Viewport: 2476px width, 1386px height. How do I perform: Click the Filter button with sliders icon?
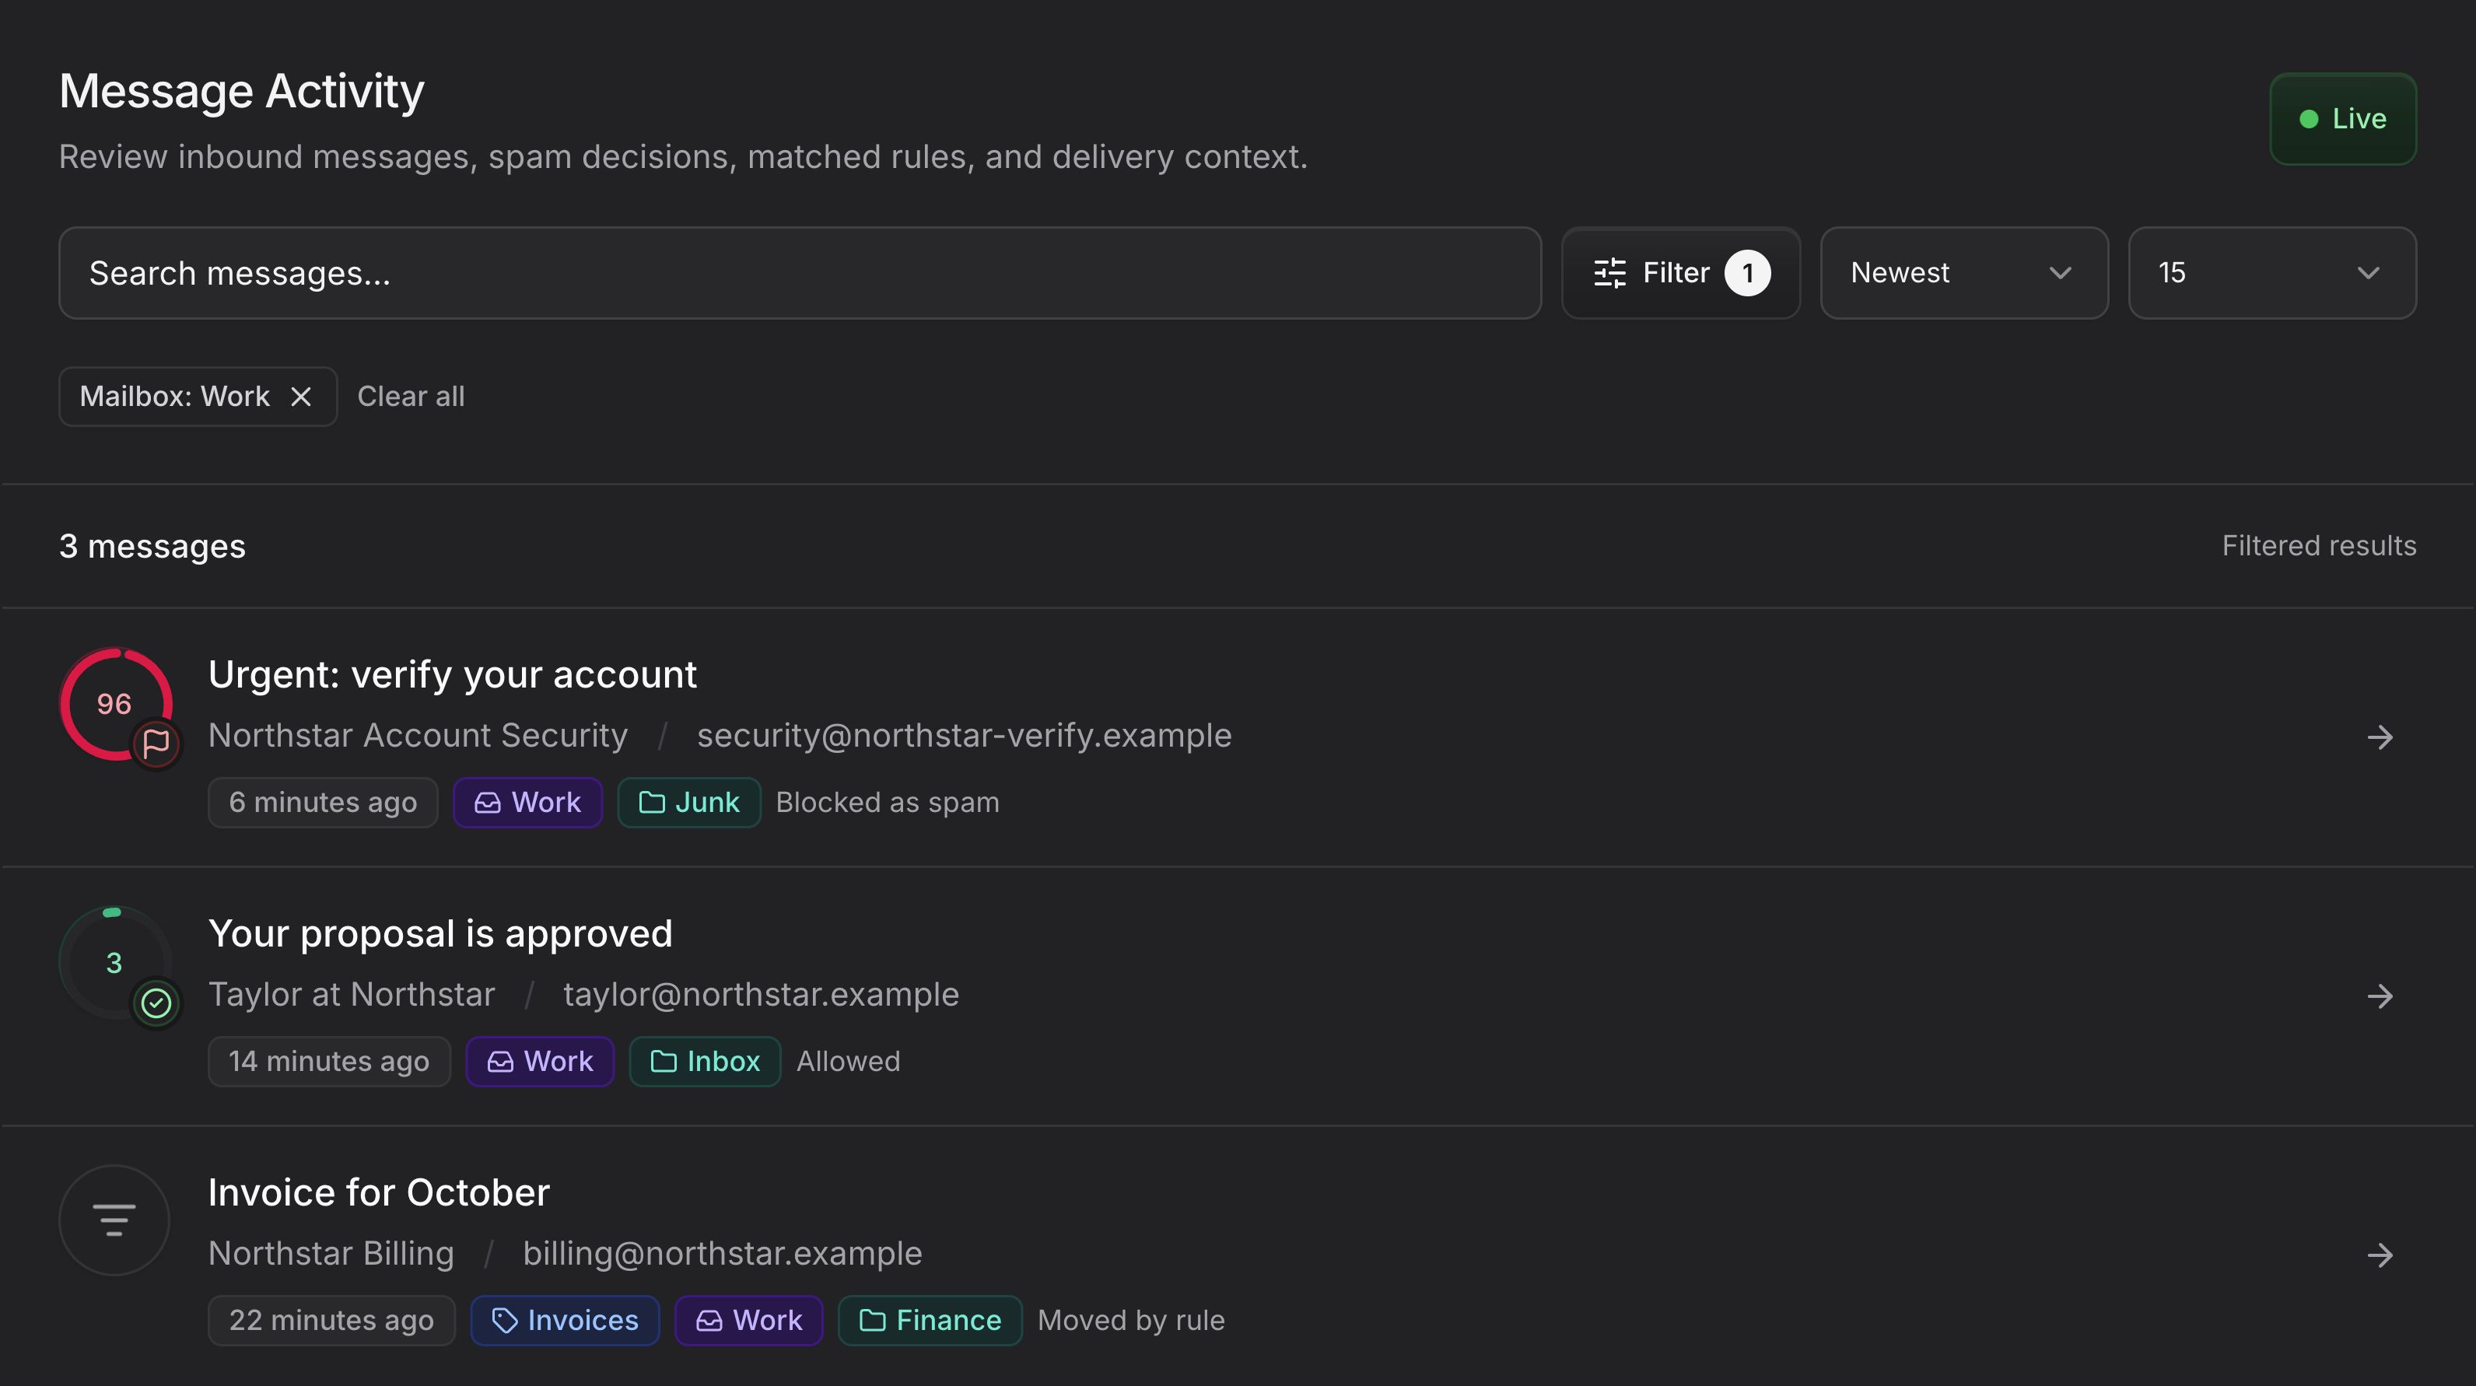pos(1680,273)
